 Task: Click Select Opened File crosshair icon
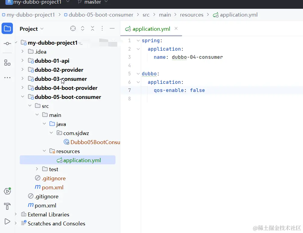click(x=73, y=28)
